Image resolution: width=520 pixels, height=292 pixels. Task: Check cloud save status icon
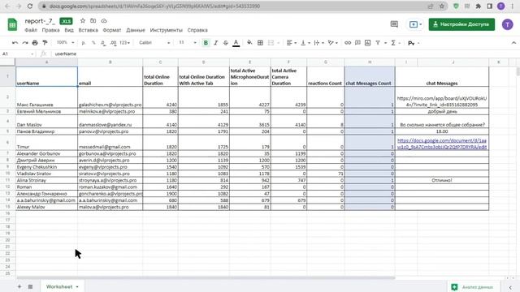pos(104,21)
